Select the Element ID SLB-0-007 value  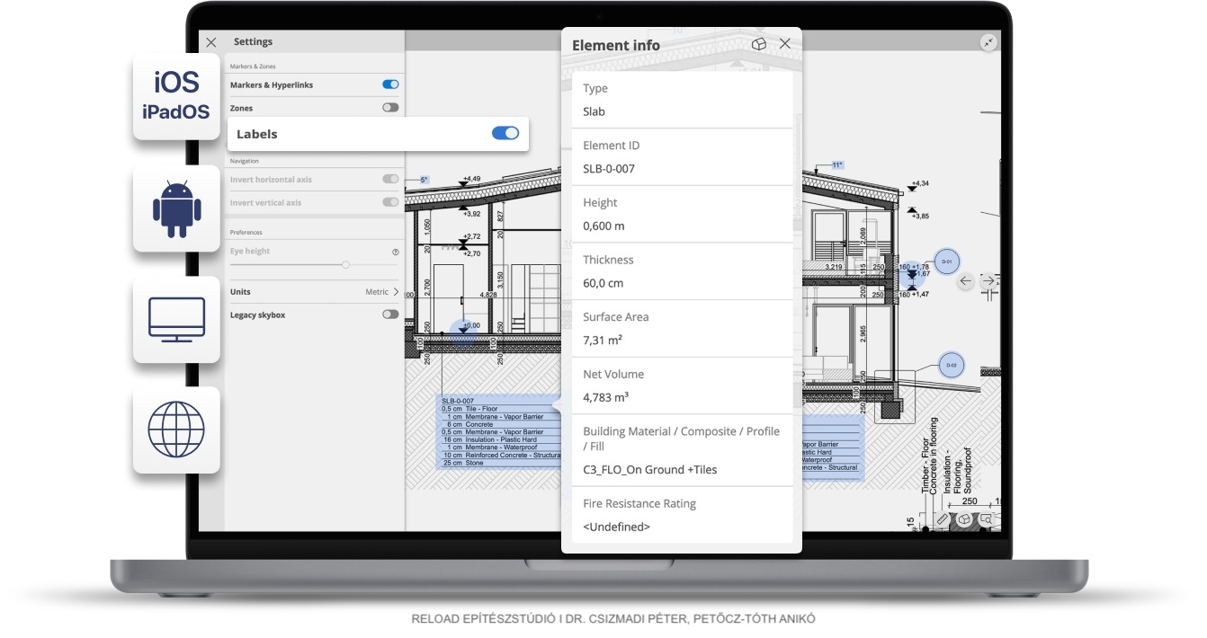(x=610, y=169)
